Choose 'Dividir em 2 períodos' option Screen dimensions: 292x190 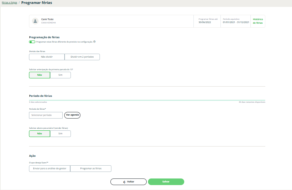click(x=82, y=57)
